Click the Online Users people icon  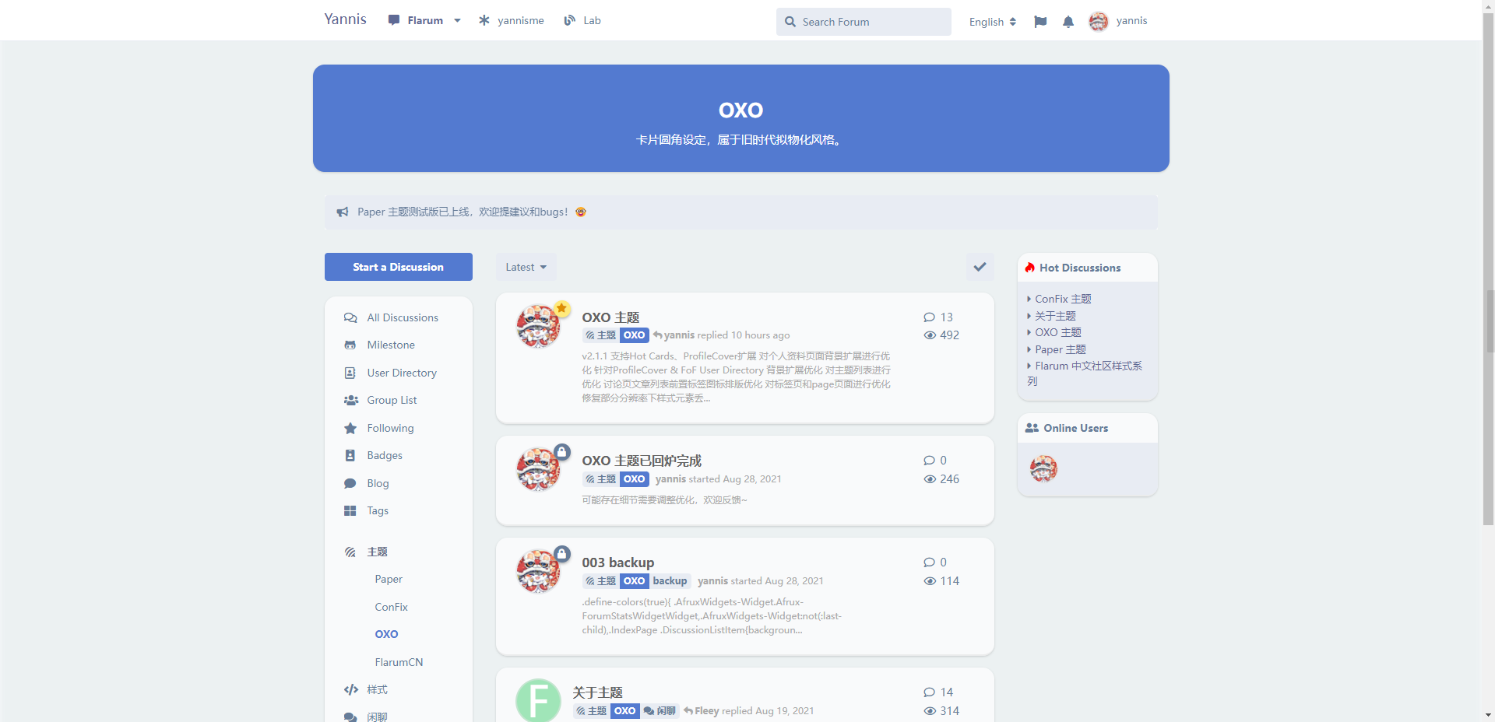(1032, 428)
